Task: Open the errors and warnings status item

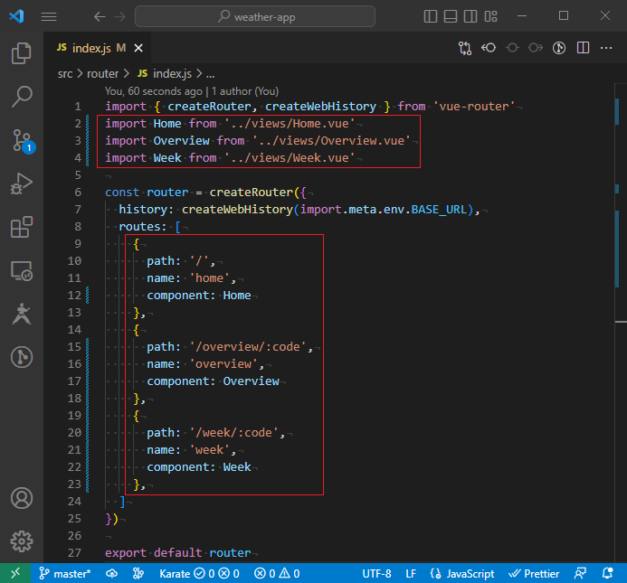Action: pyautogui.click(x=277, y=573)
